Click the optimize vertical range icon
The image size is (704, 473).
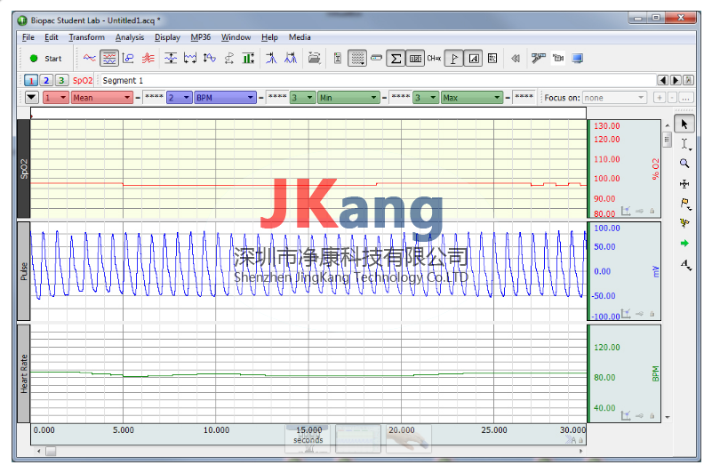(209, 58)
